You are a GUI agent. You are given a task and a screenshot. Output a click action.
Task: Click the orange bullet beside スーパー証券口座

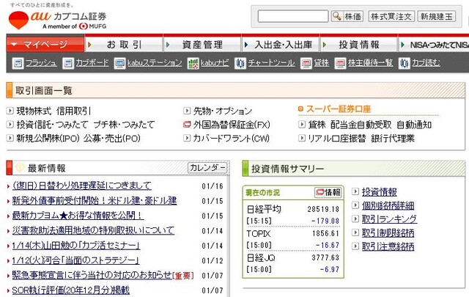click(x=300, y=109)
